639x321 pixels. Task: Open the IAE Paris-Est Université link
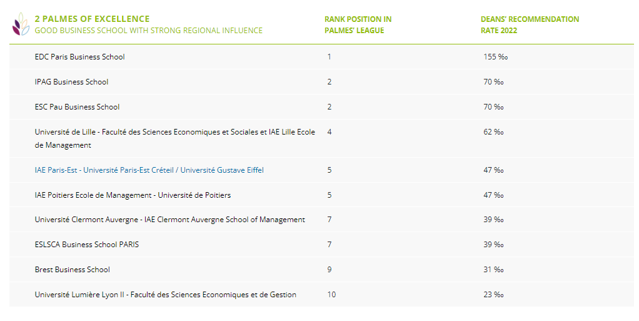[x=149, y=170]
